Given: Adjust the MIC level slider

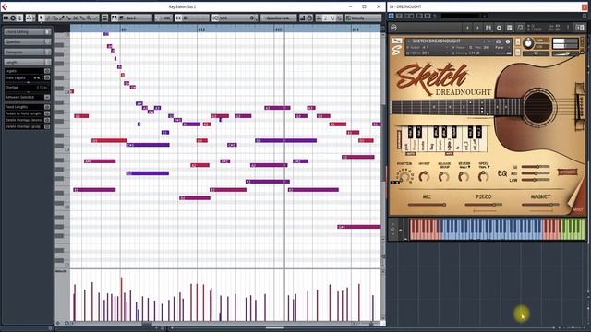Looking at the screenshot, I should click(427, 205).
